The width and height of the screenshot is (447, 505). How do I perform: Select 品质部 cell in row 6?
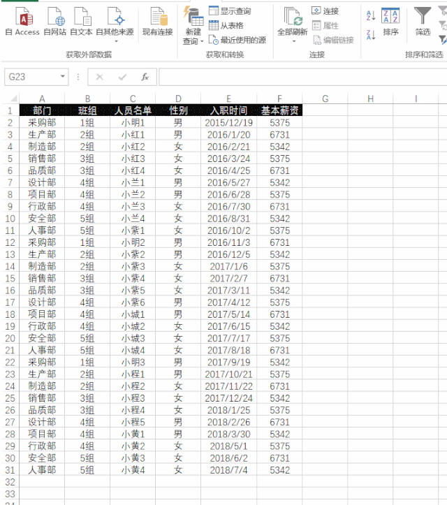42,170
